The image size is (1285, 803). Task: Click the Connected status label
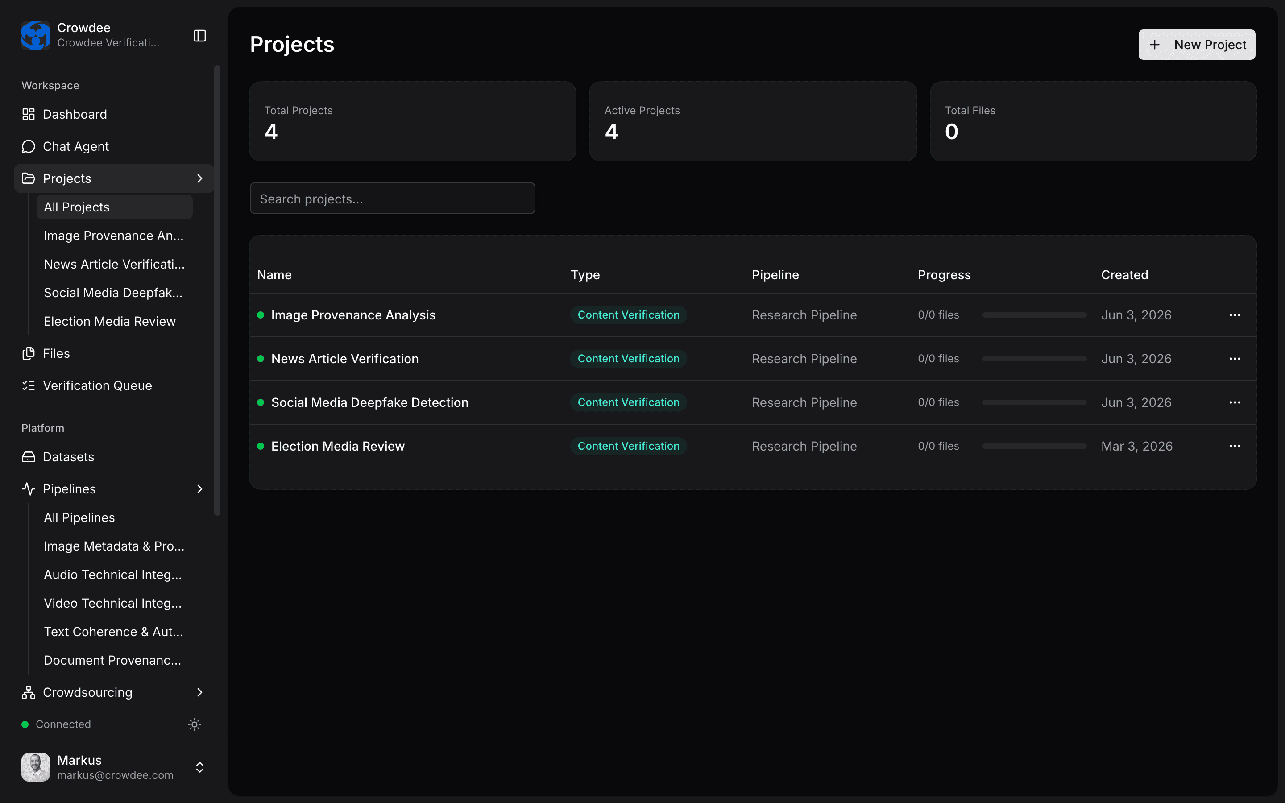pos(63,724)
